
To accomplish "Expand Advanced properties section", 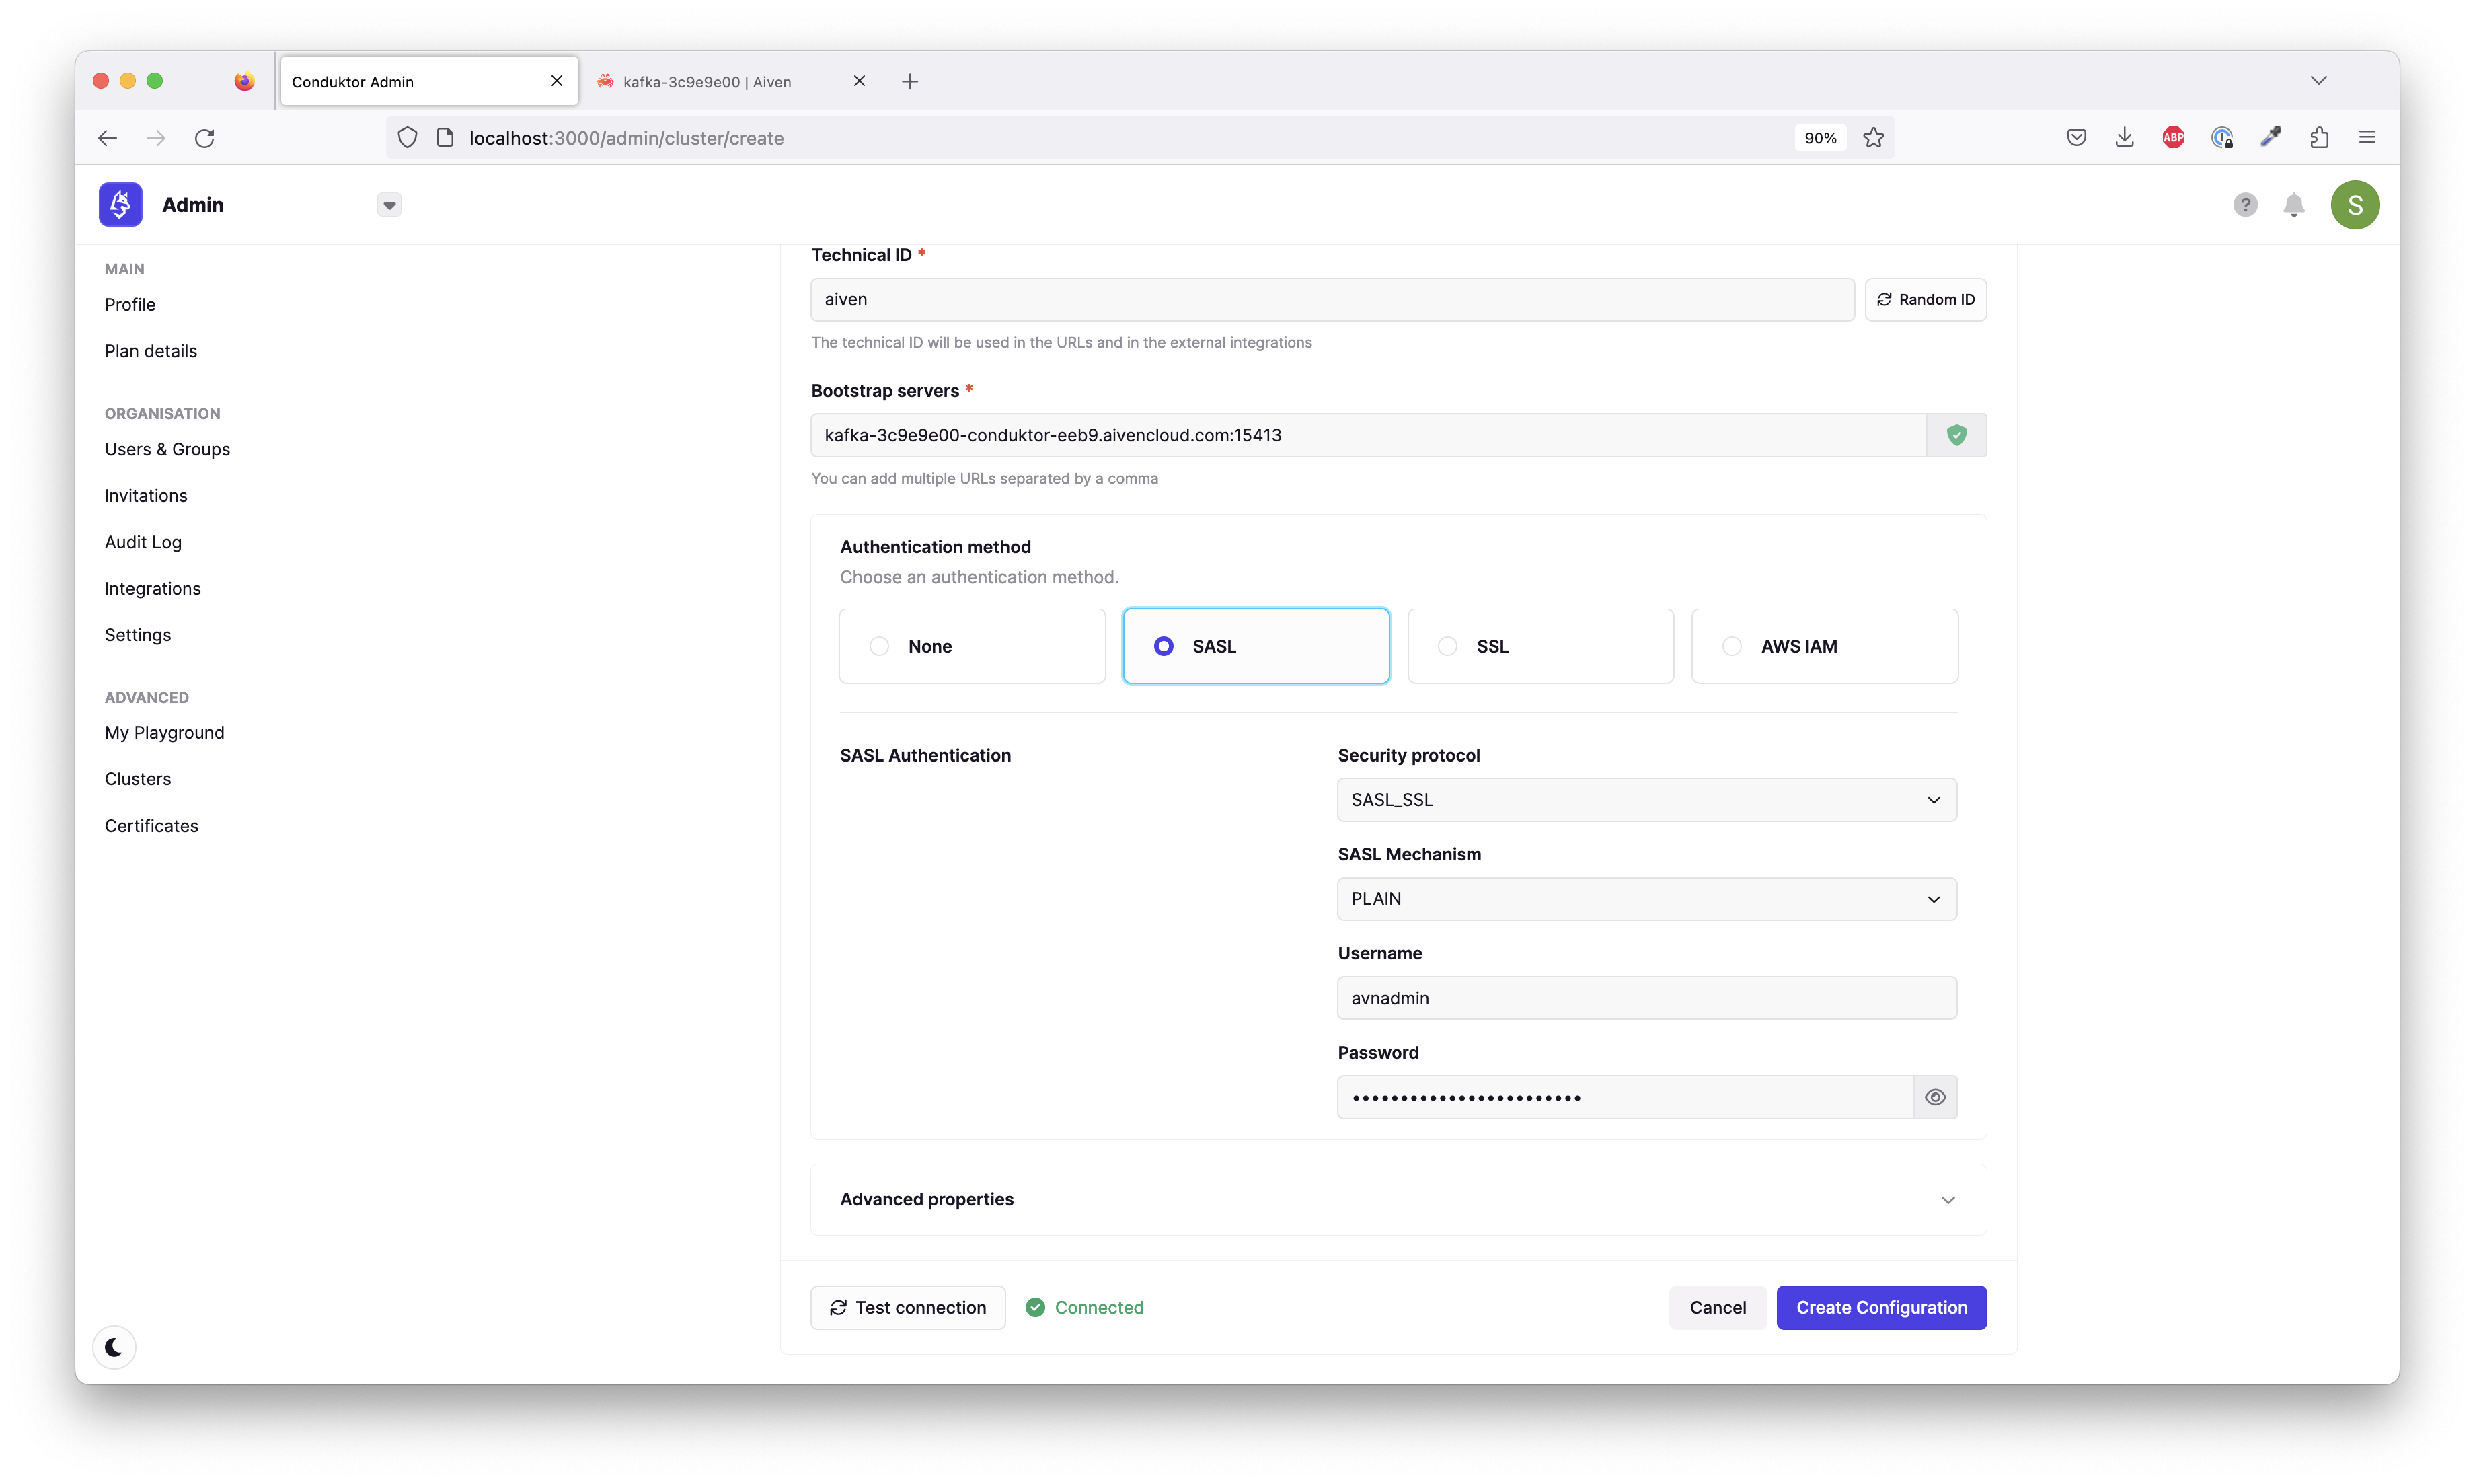I will point(1398,1199).
